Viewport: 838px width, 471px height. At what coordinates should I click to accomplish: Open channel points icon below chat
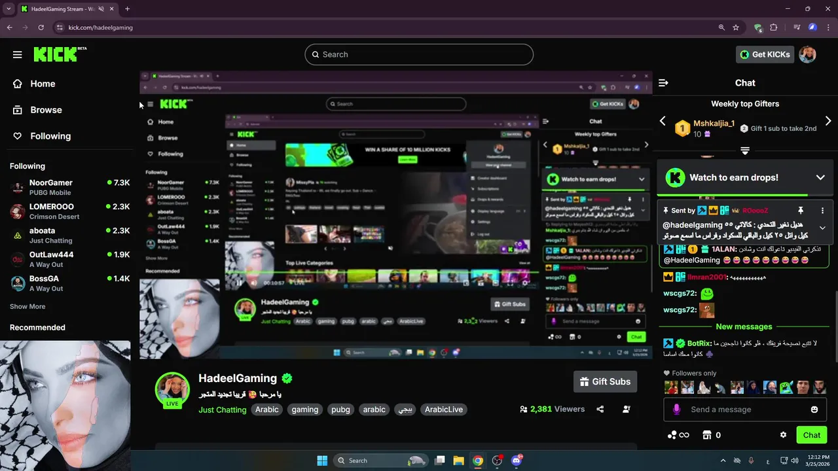pyautogui.click(x=677, y=435)
